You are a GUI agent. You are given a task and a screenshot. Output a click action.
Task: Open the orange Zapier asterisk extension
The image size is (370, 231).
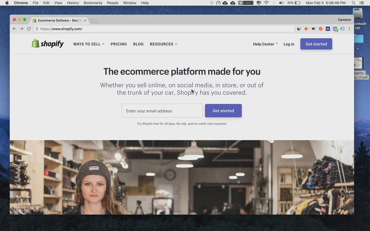point(321,29)
